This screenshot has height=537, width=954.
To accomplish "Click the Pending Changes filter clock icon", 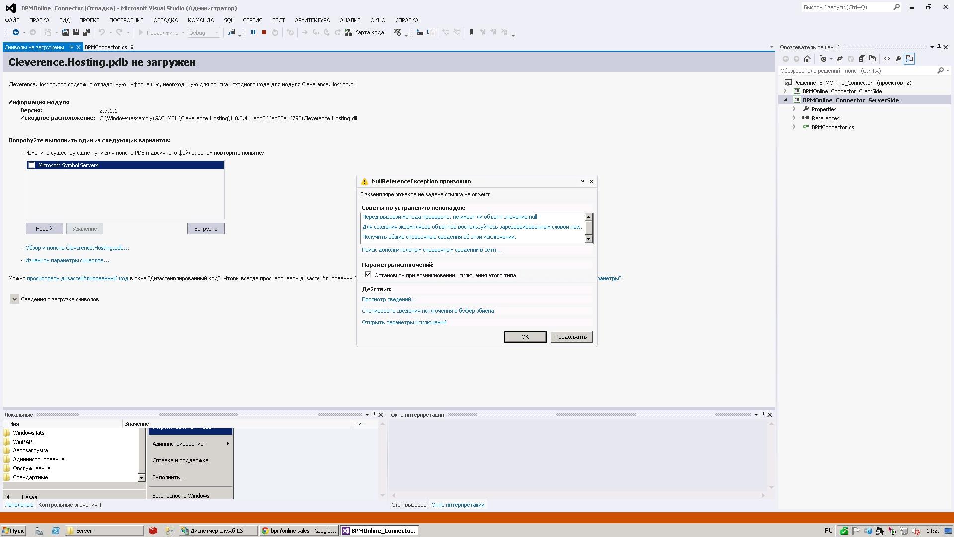I will click(823, 59).
